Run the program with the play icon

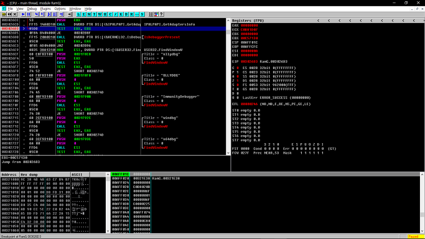[23, 14]
